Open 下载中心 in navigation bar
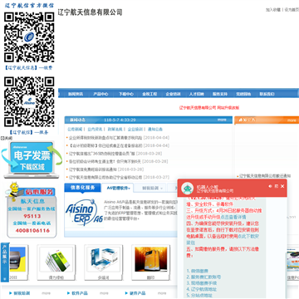Image resolution: width=299 pixels, height=299 pixels. click(x=126, y=94)
